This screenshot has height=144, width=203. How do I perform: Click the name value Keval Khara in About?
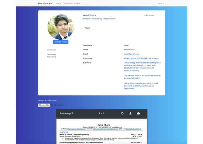(129, 50)
